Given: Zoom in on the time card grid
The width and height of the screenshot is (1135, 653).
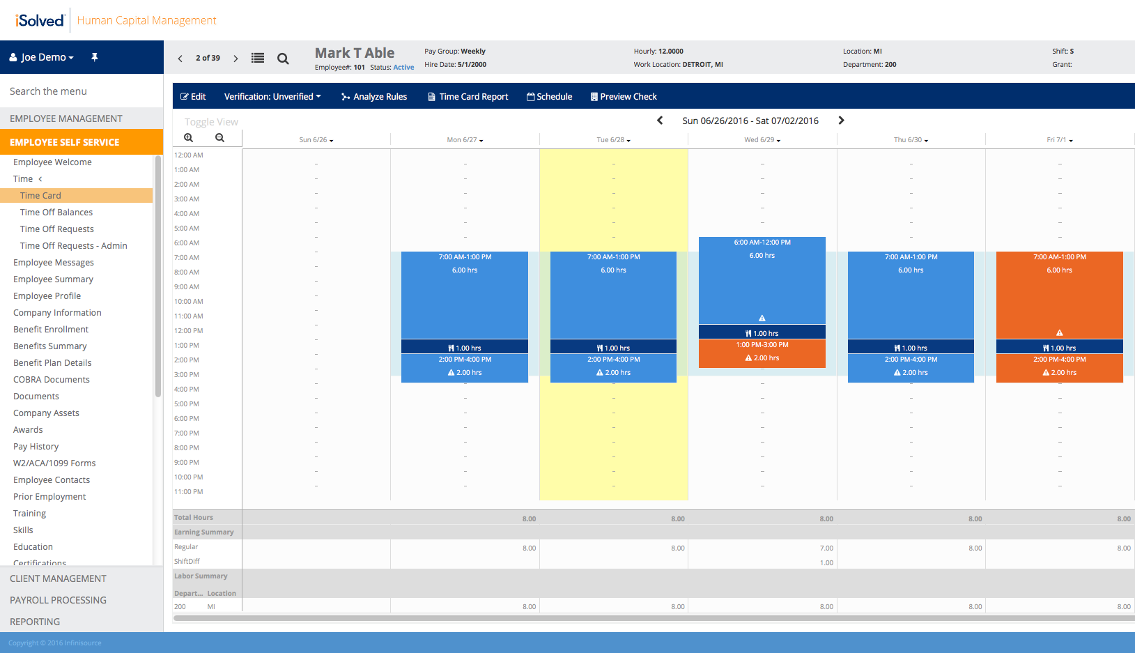Looking at the screenshot, I should coord(189,138).
